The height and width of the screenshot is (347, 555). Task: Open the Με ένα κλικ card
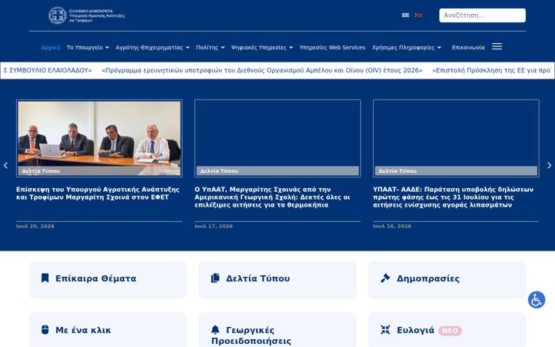pos(108,330)
